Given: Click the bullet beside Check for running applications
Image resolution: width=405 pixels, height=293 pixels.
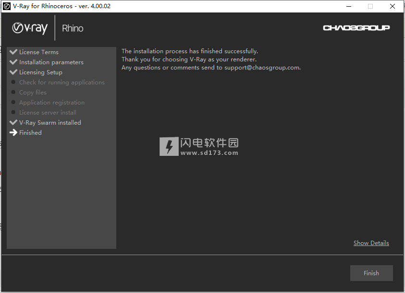Looking at the screenshot, I should 13,82.
